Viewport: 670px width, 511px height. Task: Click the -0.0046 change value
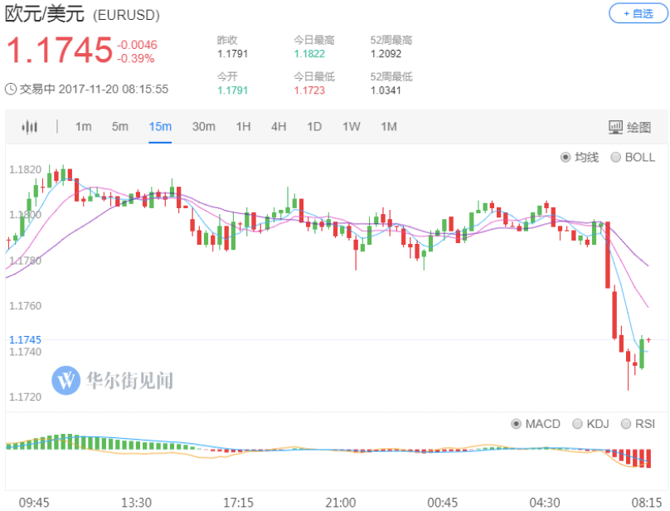pyautogui.click(x=137, y=45)
